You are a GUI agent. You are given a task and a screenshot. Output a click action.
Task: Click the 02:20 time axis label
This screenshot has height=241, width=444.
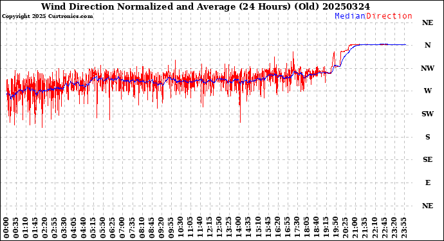pos(45,228)
